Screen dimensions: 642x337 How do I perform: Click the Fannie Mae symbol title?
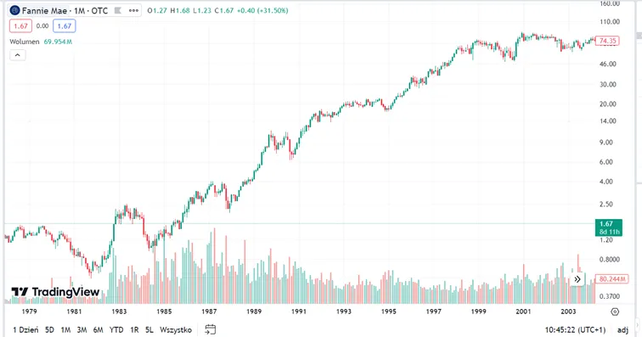pos(65,11)
